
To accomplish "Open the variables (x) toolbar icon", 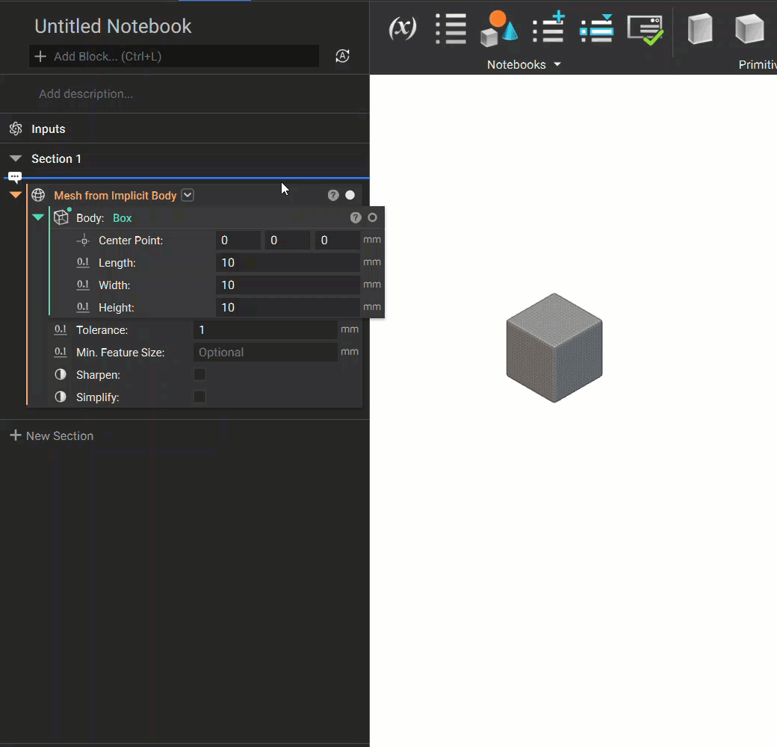I will click(x=403, y=28).
